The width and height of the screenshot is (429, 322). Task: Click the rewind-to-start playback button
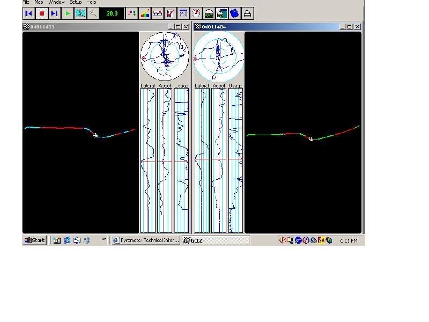[29, 13]
